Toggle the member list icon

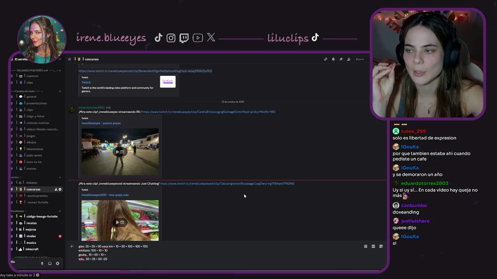[349, 59]
